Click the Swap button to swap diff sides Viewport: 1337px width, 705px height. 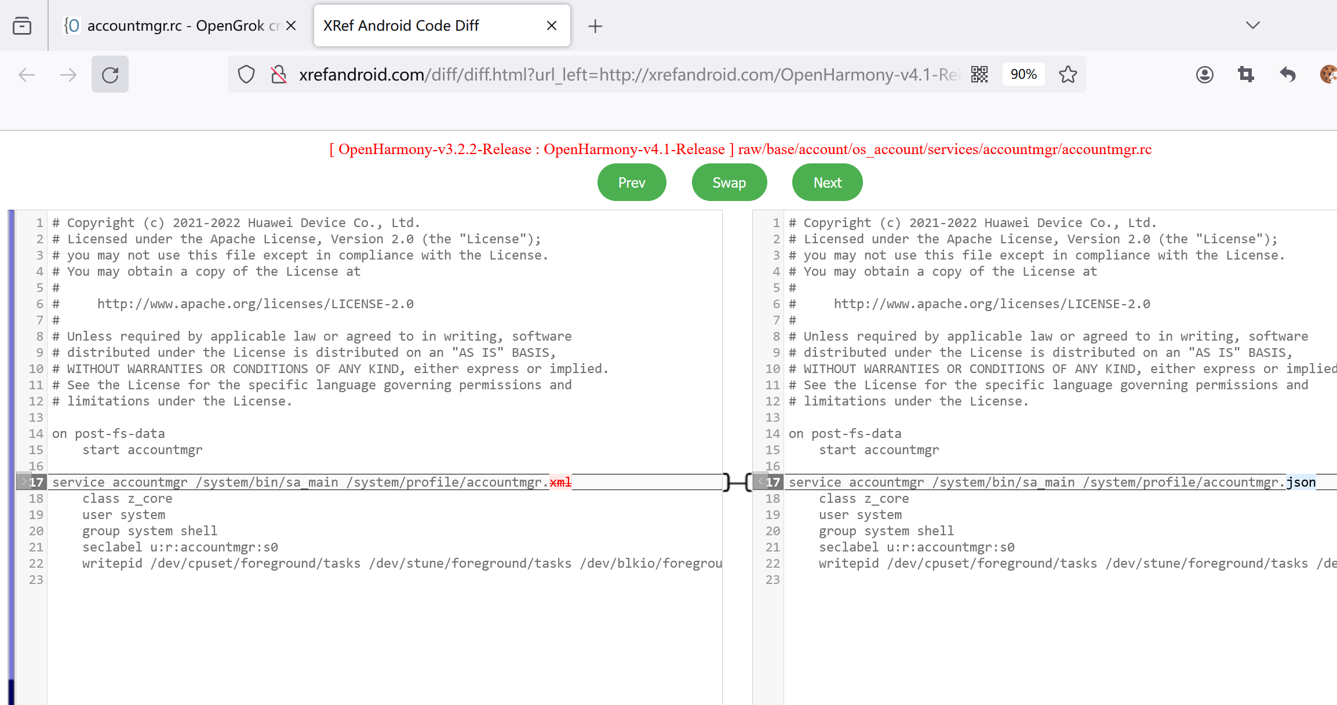coord(728,182)
